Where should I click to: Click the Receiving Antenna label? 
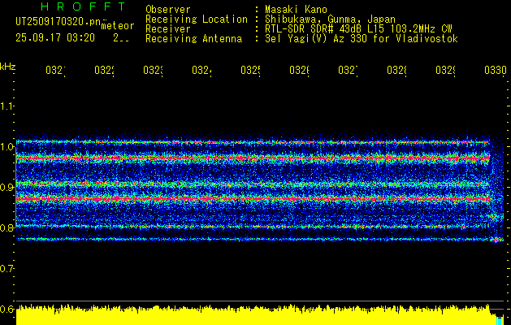(x=193, y=39)
